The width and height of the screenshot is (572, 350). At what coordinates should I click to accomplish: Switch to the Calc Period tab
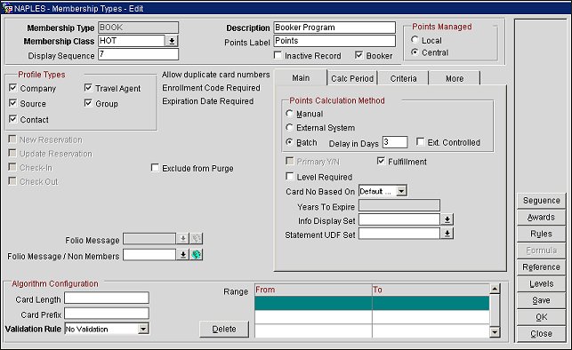point(352,79)
